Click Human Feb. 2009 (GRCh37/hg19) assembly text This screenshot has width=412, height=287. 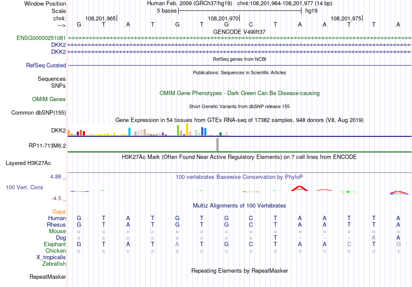(x=190, y=3)
